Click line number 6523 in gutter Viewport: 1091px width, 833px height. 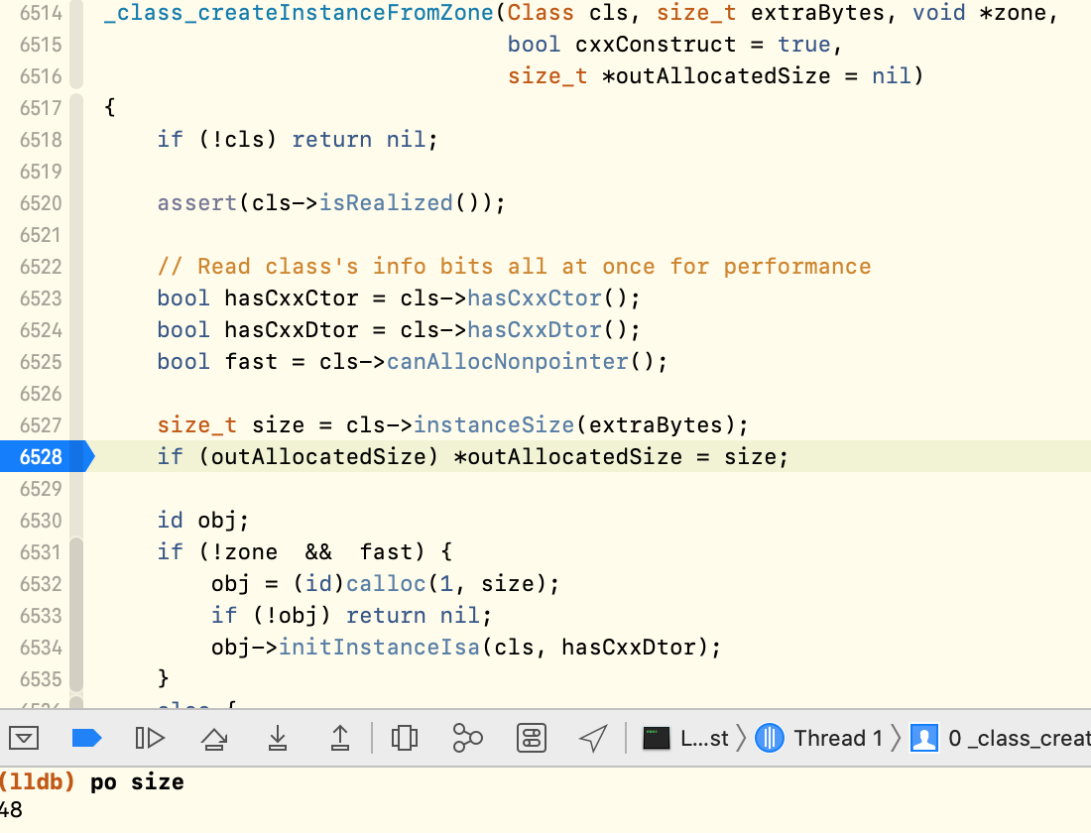(x=41, y=298)
